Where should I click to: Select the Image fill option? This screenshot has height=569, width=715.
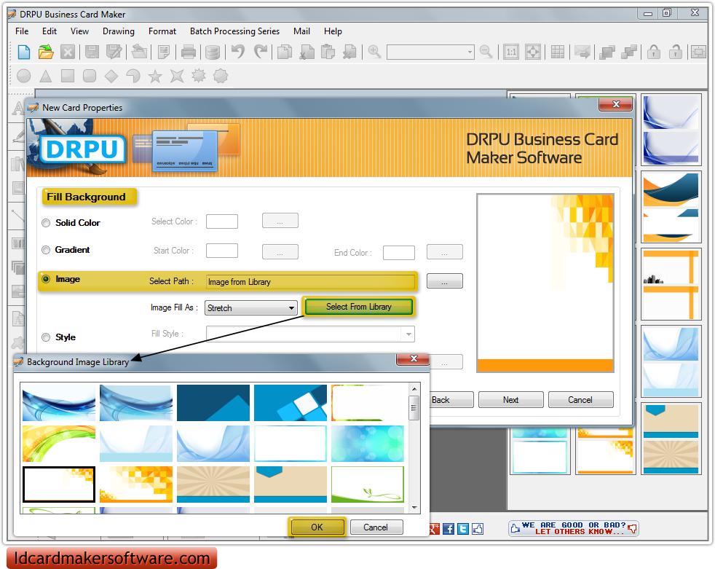45,279
